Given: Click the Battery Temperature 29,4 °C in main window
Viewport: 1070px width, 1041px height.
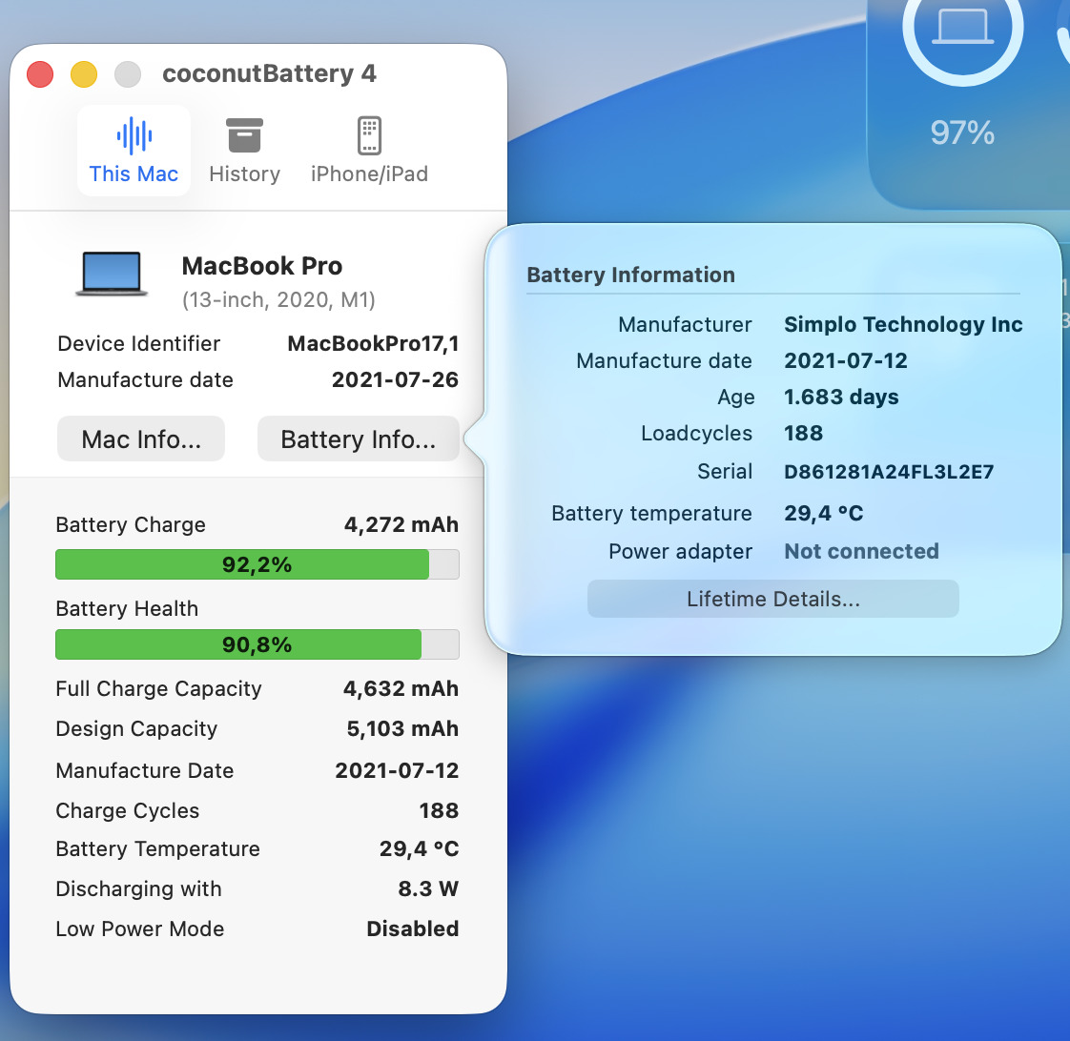Looking at the screenshot, I should (419, 848).
